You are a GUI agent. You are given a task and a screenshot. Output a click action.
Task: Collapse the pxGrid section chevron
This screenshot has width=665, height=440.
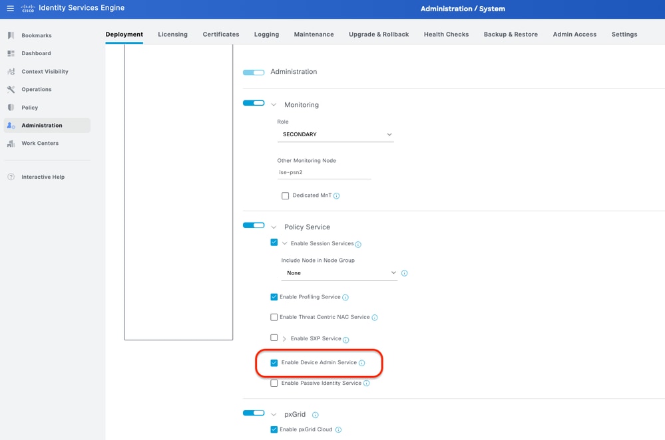(274, 415)
